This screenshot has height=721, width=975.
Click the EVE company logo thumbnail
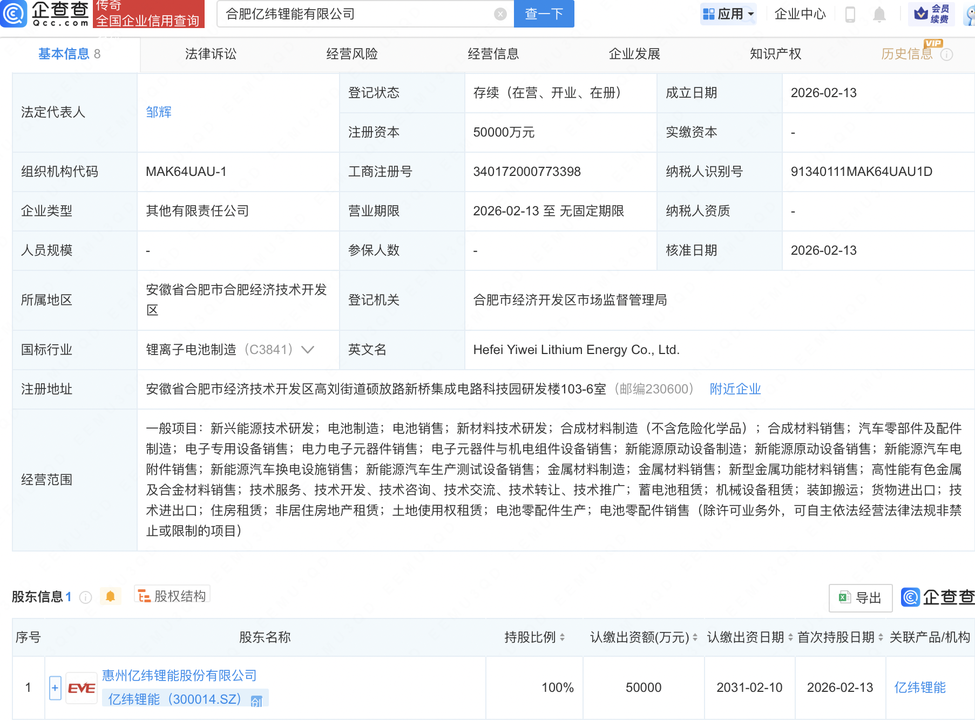coord(82,688)
